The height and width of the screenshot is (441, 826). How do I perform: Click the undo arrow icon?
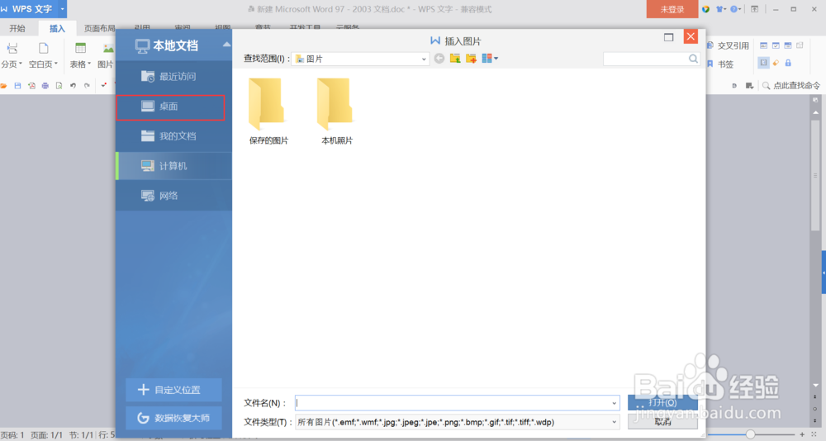coord(74,85)
